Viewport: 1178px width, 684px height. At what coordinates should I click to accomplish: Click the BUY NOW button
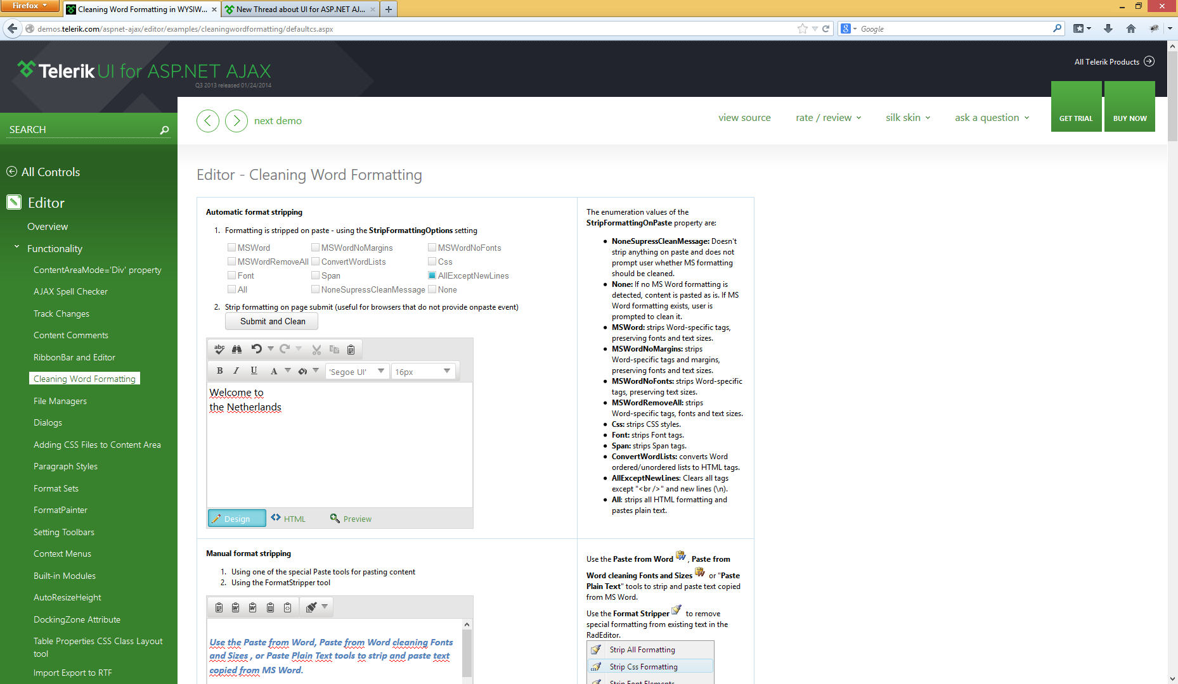pyautogui.click(x=1130, y=106)
